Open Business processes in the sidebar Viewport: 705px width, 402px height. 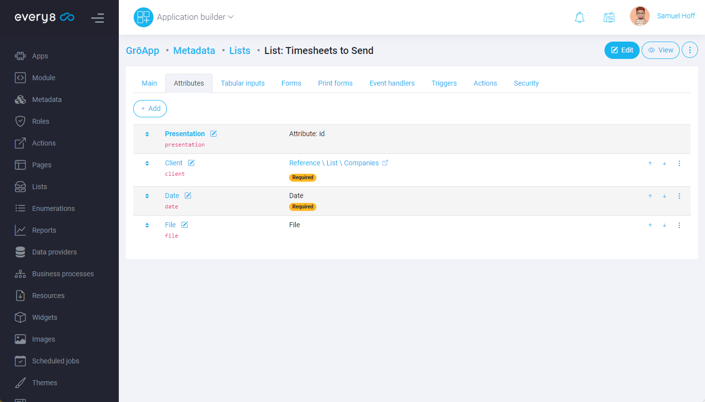(x=62, y=274)
